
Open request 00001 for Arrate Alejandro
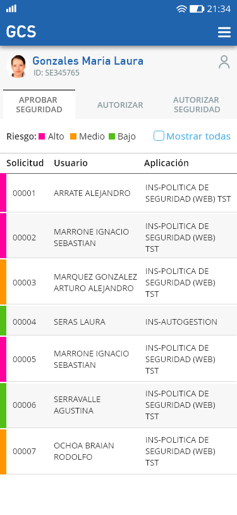coord(119,193)
